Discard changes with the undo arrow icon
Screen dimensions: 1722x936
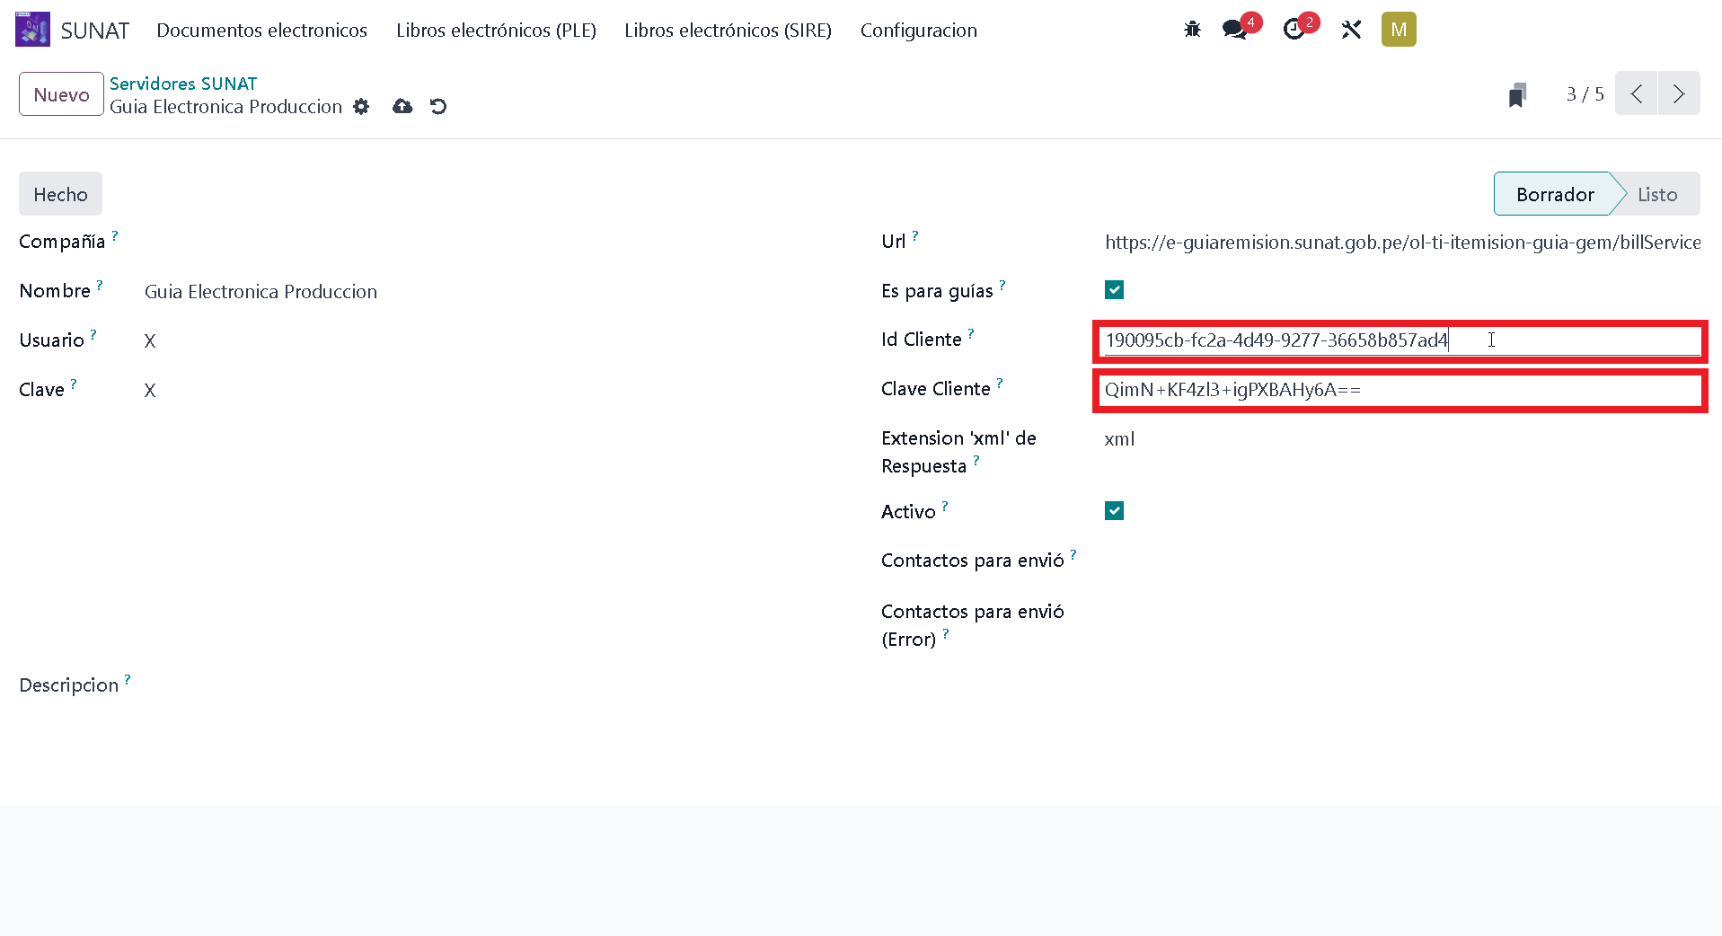coord(438,107)
